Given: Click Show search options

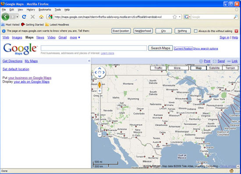Looking at the screenshot, I should [x=206, y=49].
